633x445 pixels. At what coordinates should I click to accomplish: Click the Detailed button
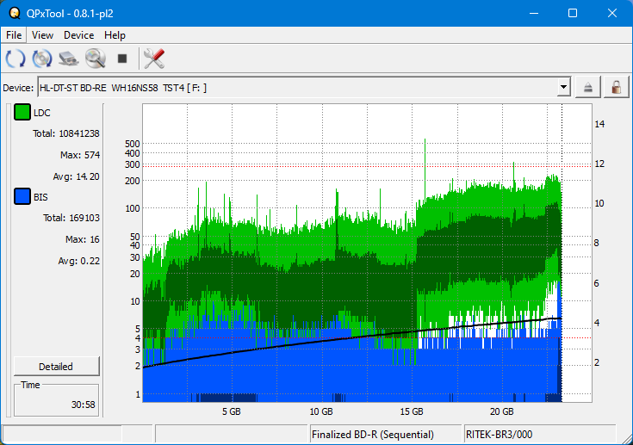57,367
